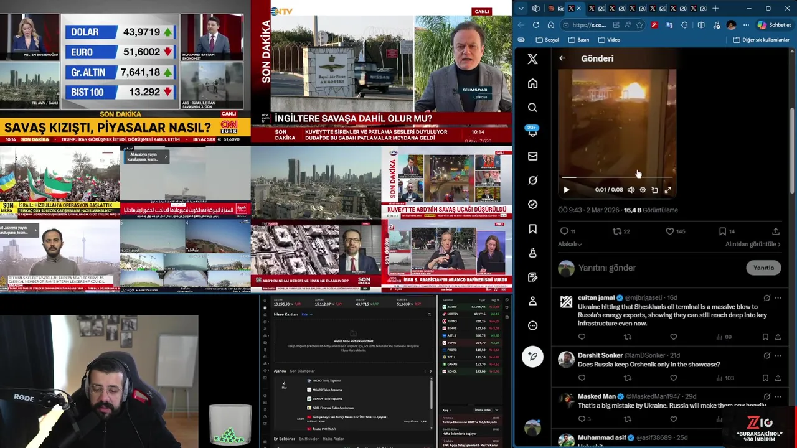This screenshot has height=448, width=797.
Task: Open the Grok icon on Masked Man's reply
Action: click(x=766, y=396)
